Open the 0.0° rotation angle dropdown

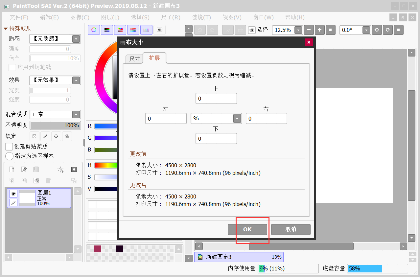click(x=366, y=30)
